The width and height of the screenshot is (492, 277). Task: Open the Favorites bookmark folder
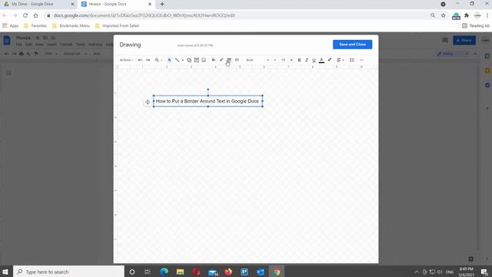coord(35,25)
